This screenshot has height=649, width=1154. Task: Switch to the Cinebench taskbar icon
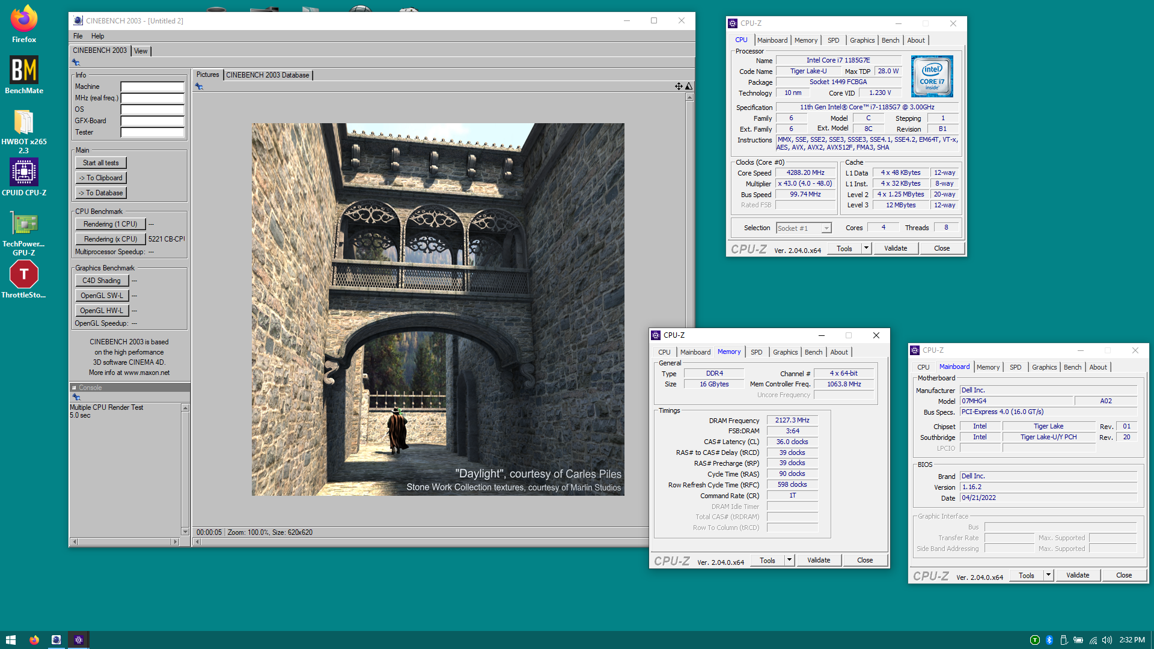click(x=56, y=640)
